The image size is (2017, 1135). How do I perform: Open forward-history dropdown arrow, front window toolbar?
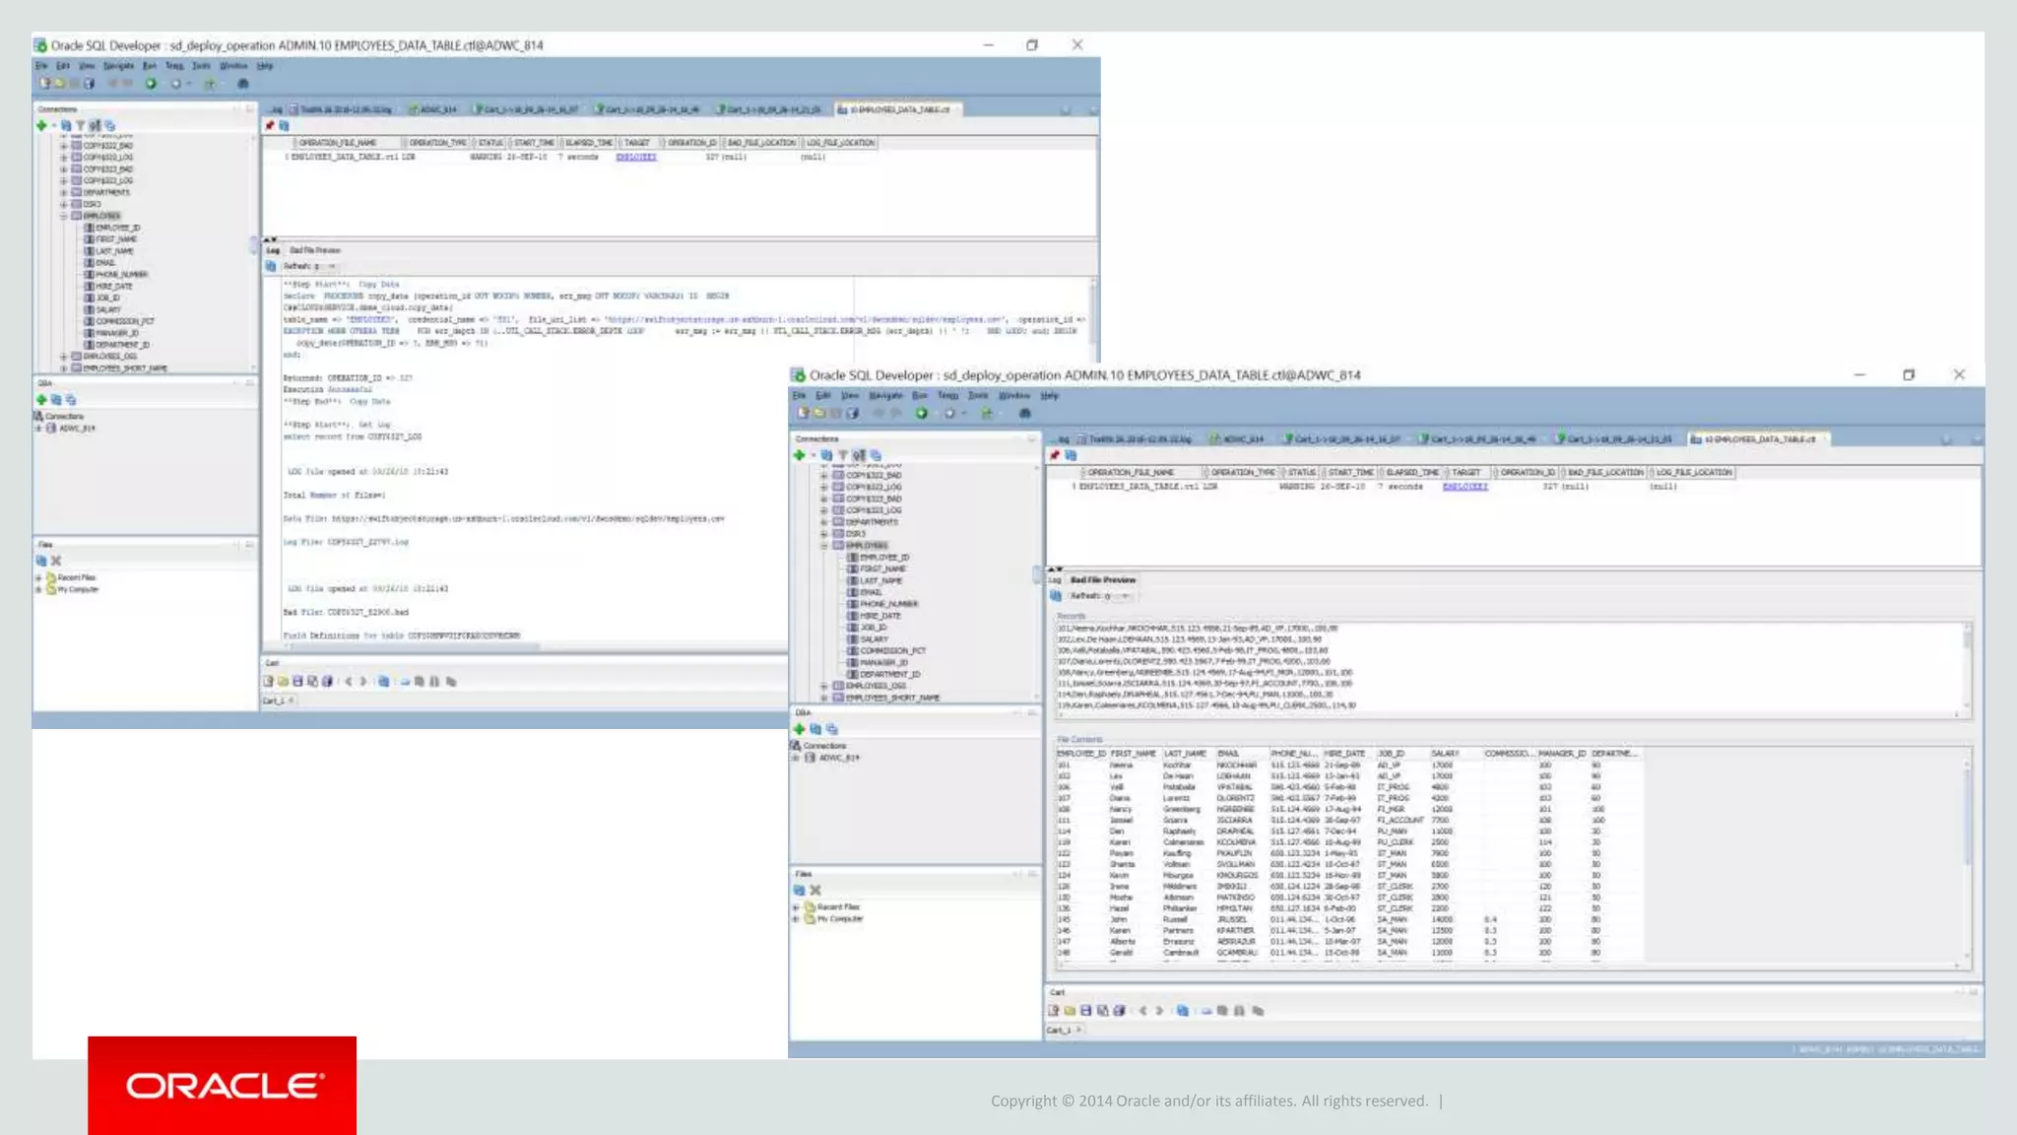click(x=964, y=414)
